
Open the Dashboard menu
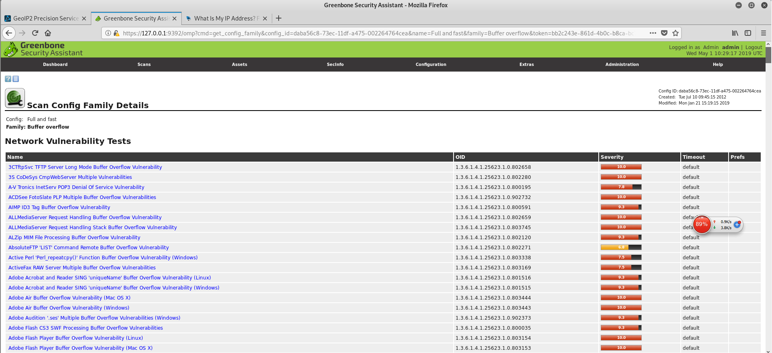pyautogui.click(x=55, y=64)
